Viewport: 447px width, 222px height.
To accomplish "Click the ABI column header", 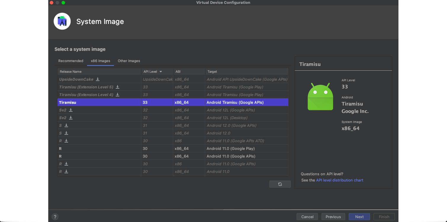I will 189,72.
